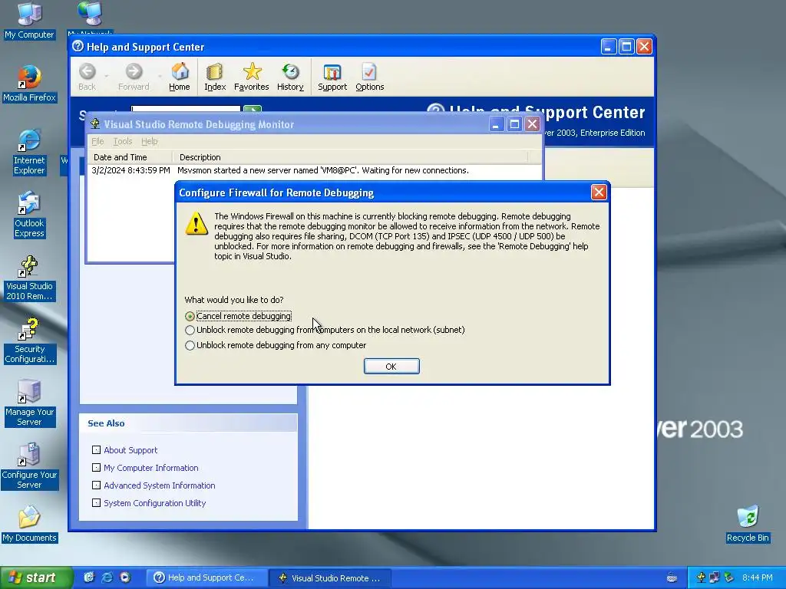Screen dimensions: 786x589
Task: Close the Configure Firewall dialog
Action: click(x=599, y=192)
